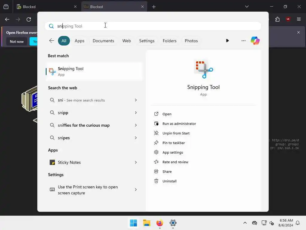Screen dimensions: 306x230
Task: Open the clock and date display
Action: coord(286,223)
